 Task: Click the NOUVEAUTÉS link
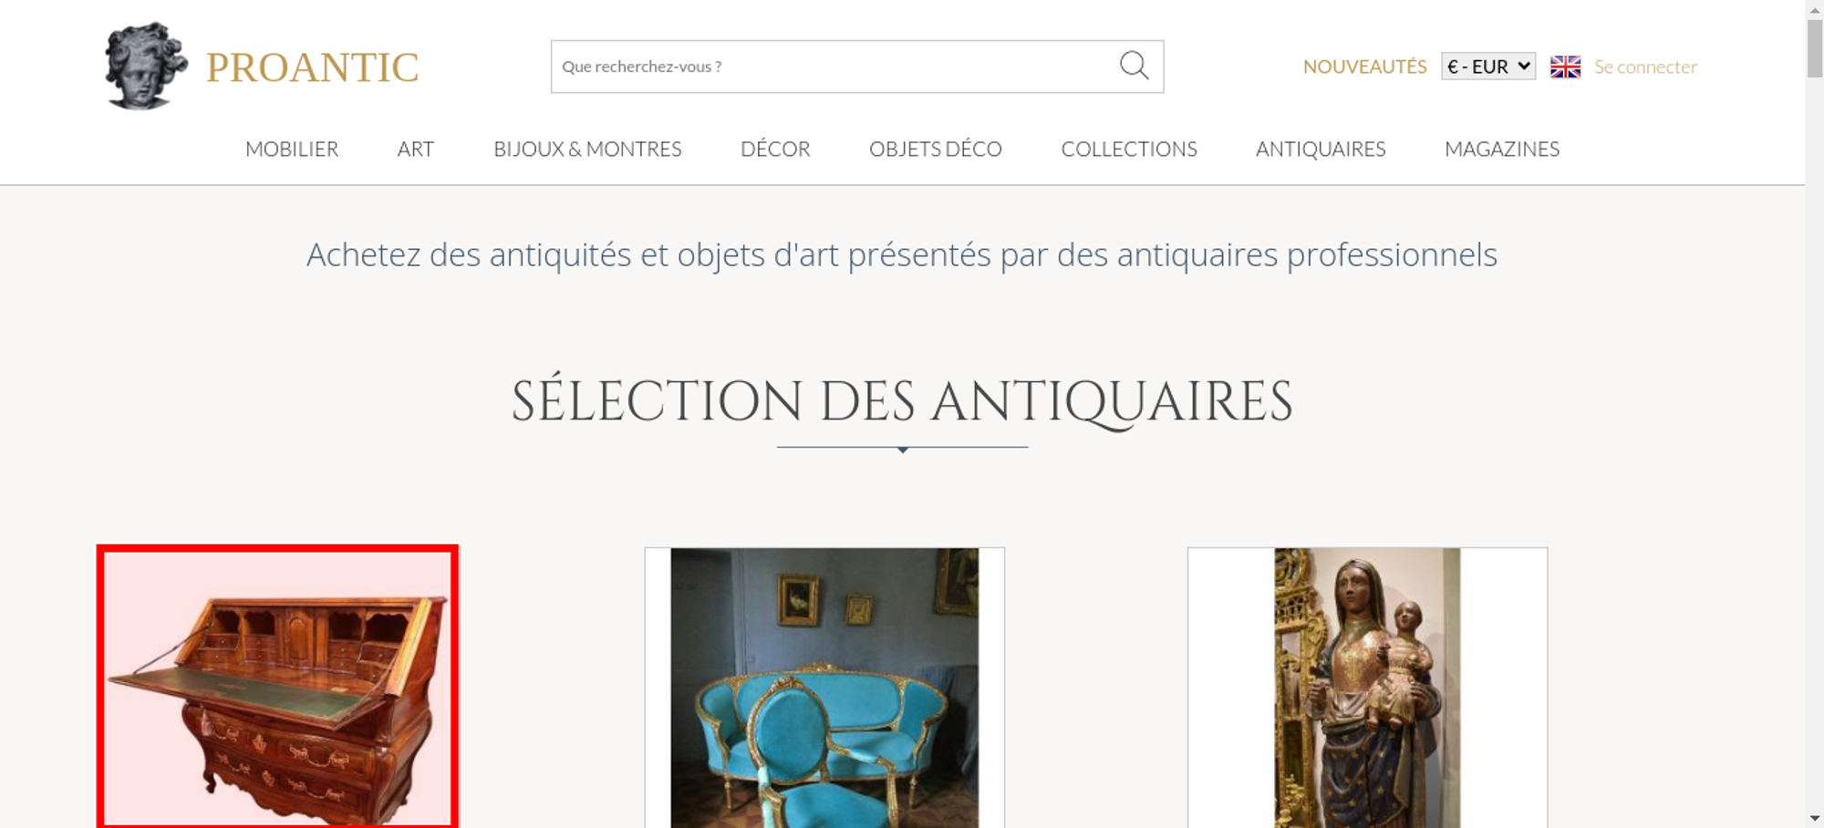pyautogui.click(x=1364, y=67)
